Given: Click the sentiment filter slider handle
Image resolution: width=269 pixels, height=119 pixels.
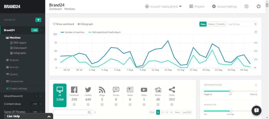Looking at the screenshot, I should 231,91.
